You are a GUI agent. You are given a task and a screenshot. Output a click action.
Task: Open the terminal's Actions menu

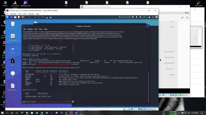click(x=30, y=29)
